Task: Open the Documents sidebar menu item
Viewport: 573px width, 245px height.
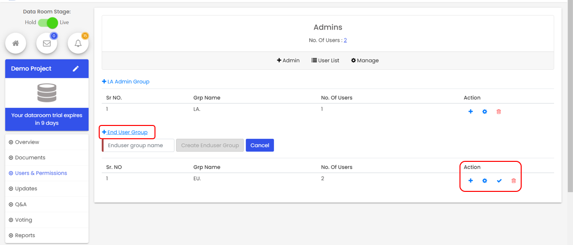Action: (x=30, y=157)
